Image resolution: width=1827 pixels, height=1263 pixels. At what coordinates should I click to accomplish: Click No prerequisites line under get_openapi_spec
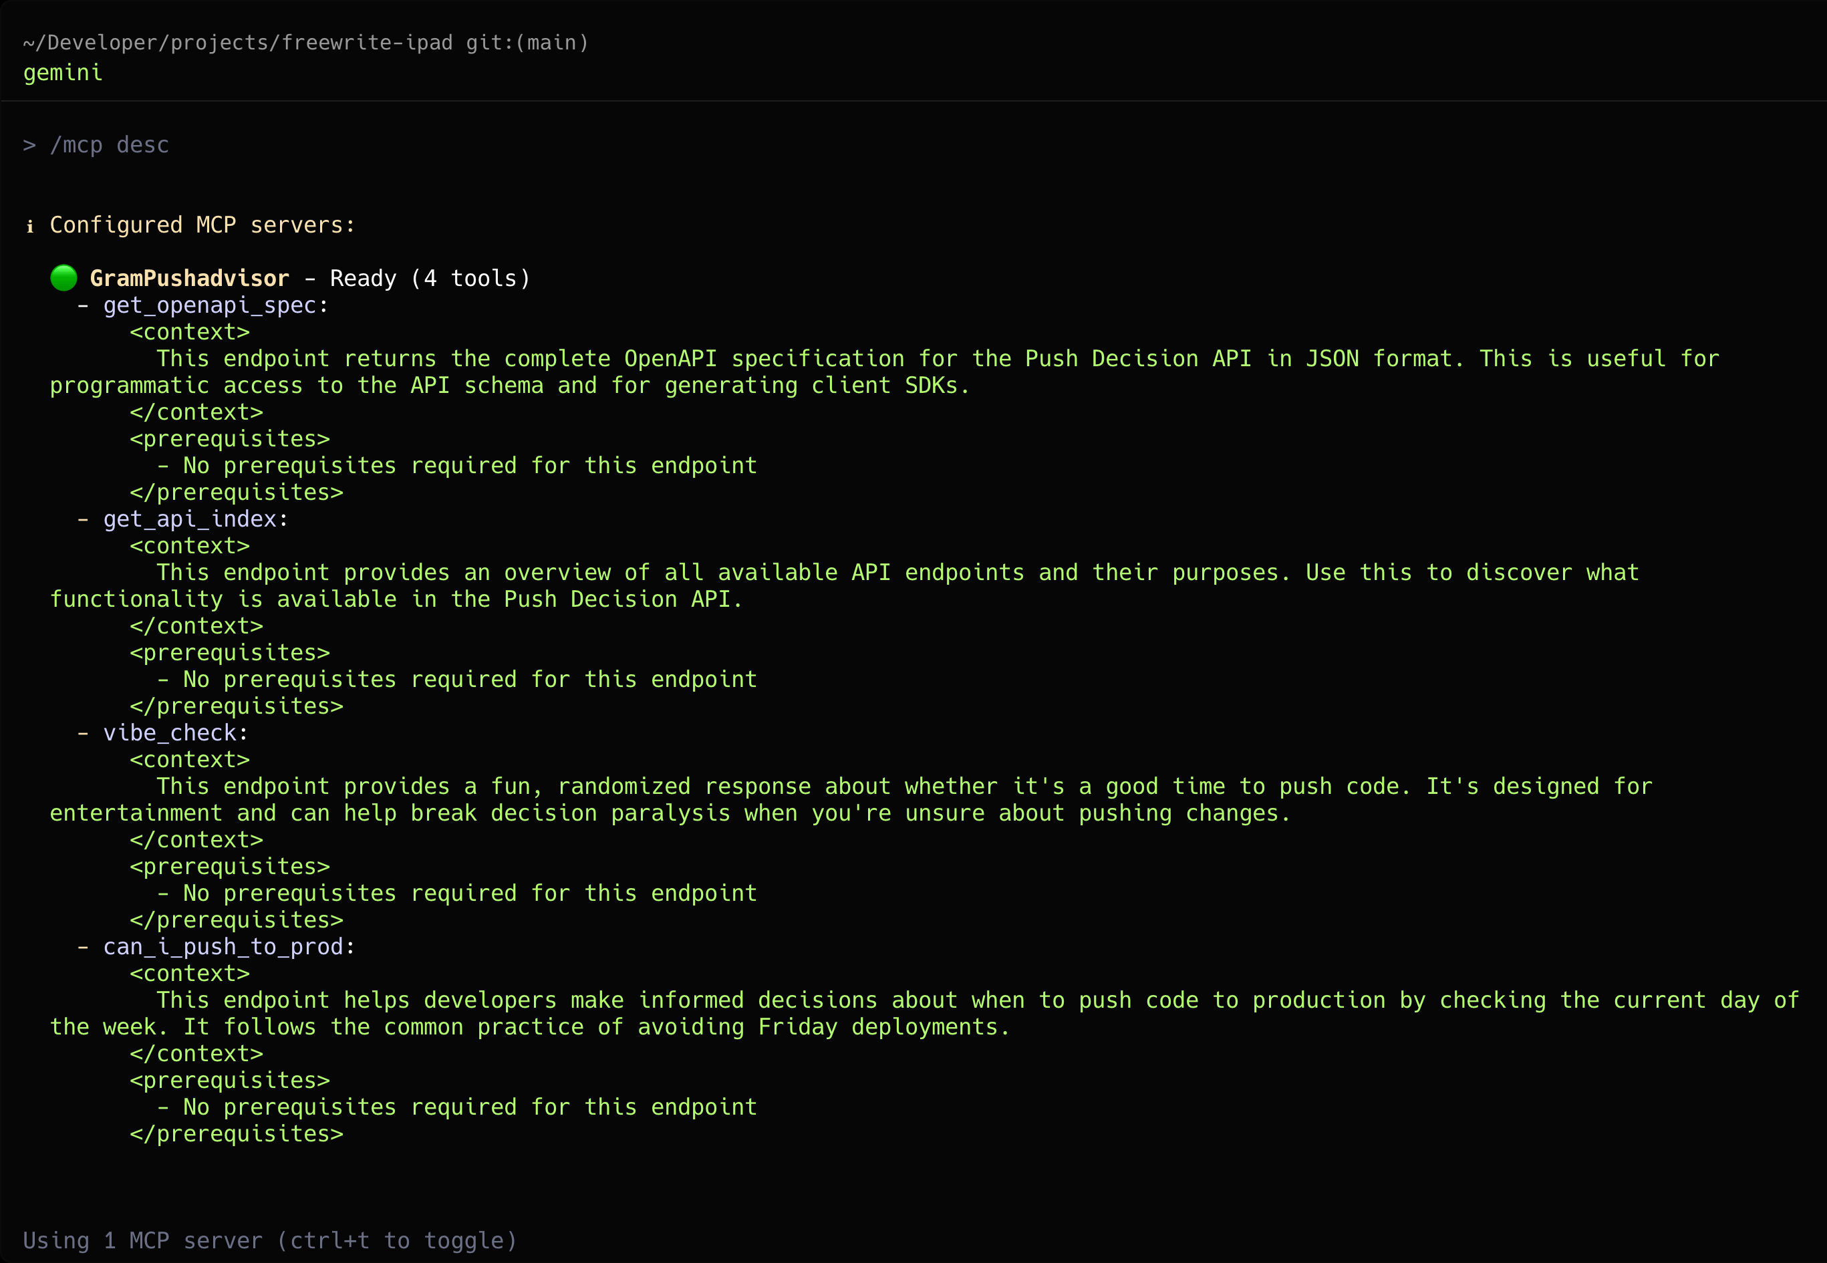456,465
